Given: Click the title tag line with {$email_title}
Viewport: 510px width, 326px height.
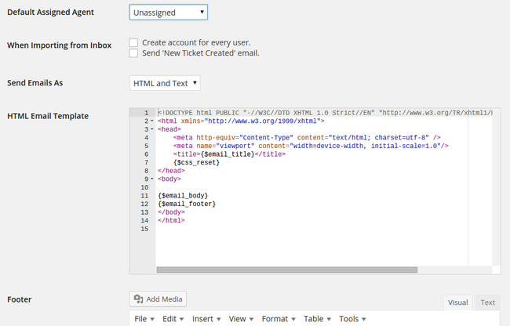Looking at the screenshot, I should (x=229, y=154).
